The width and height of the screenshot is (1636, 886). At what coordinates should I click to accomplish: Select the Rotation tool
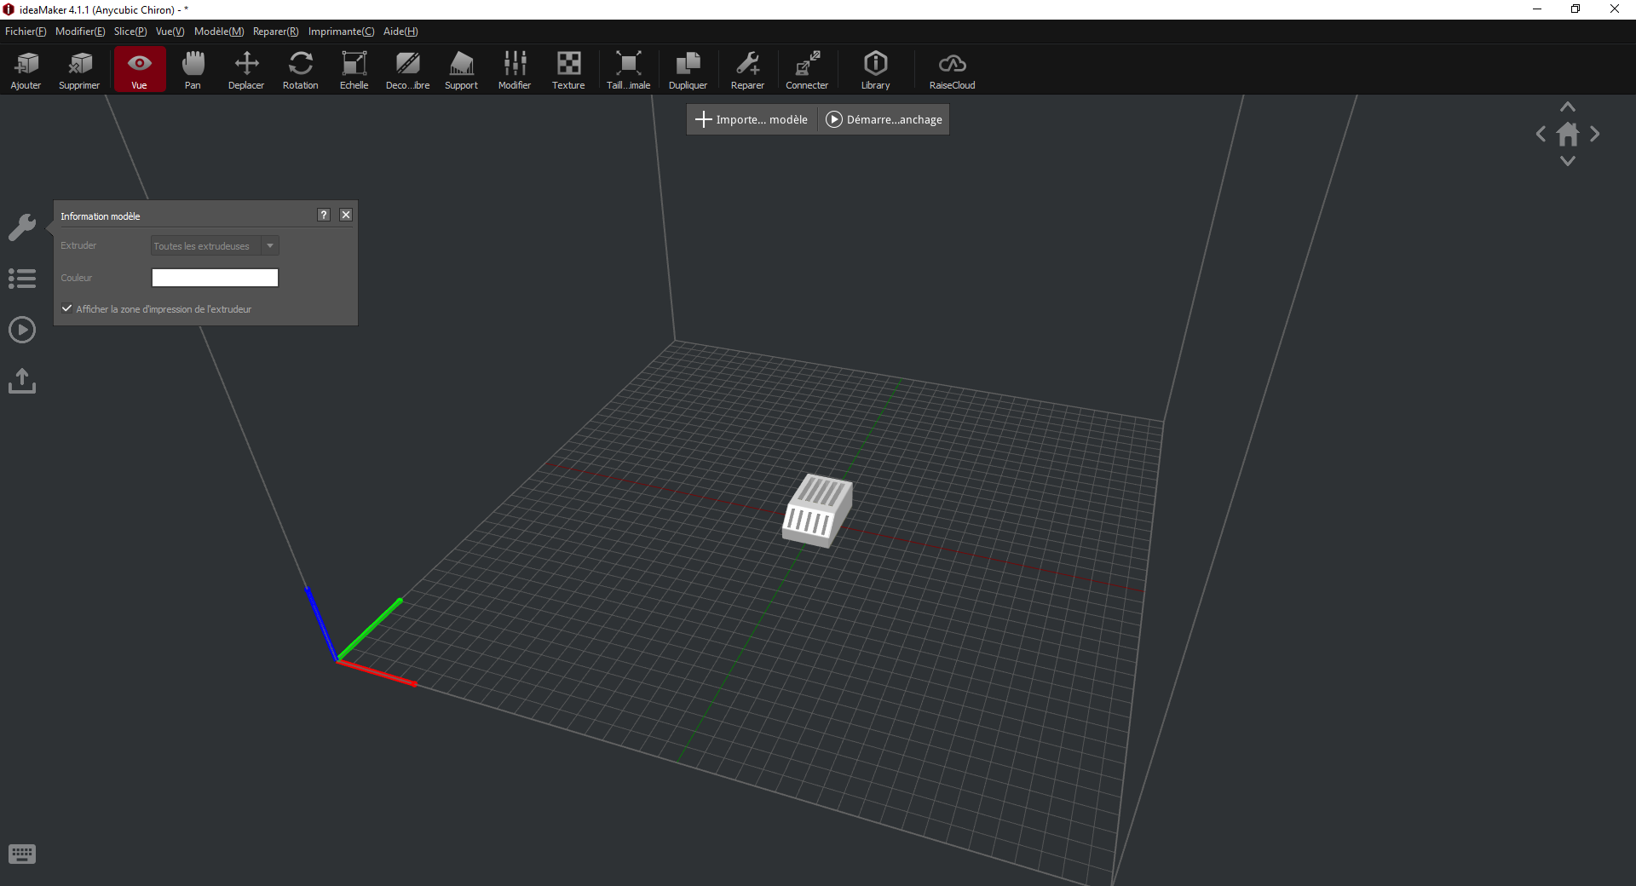coord(300,70)
